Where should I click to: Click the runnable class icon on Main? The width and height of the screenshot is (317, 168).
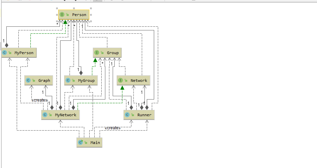point(81,142)
